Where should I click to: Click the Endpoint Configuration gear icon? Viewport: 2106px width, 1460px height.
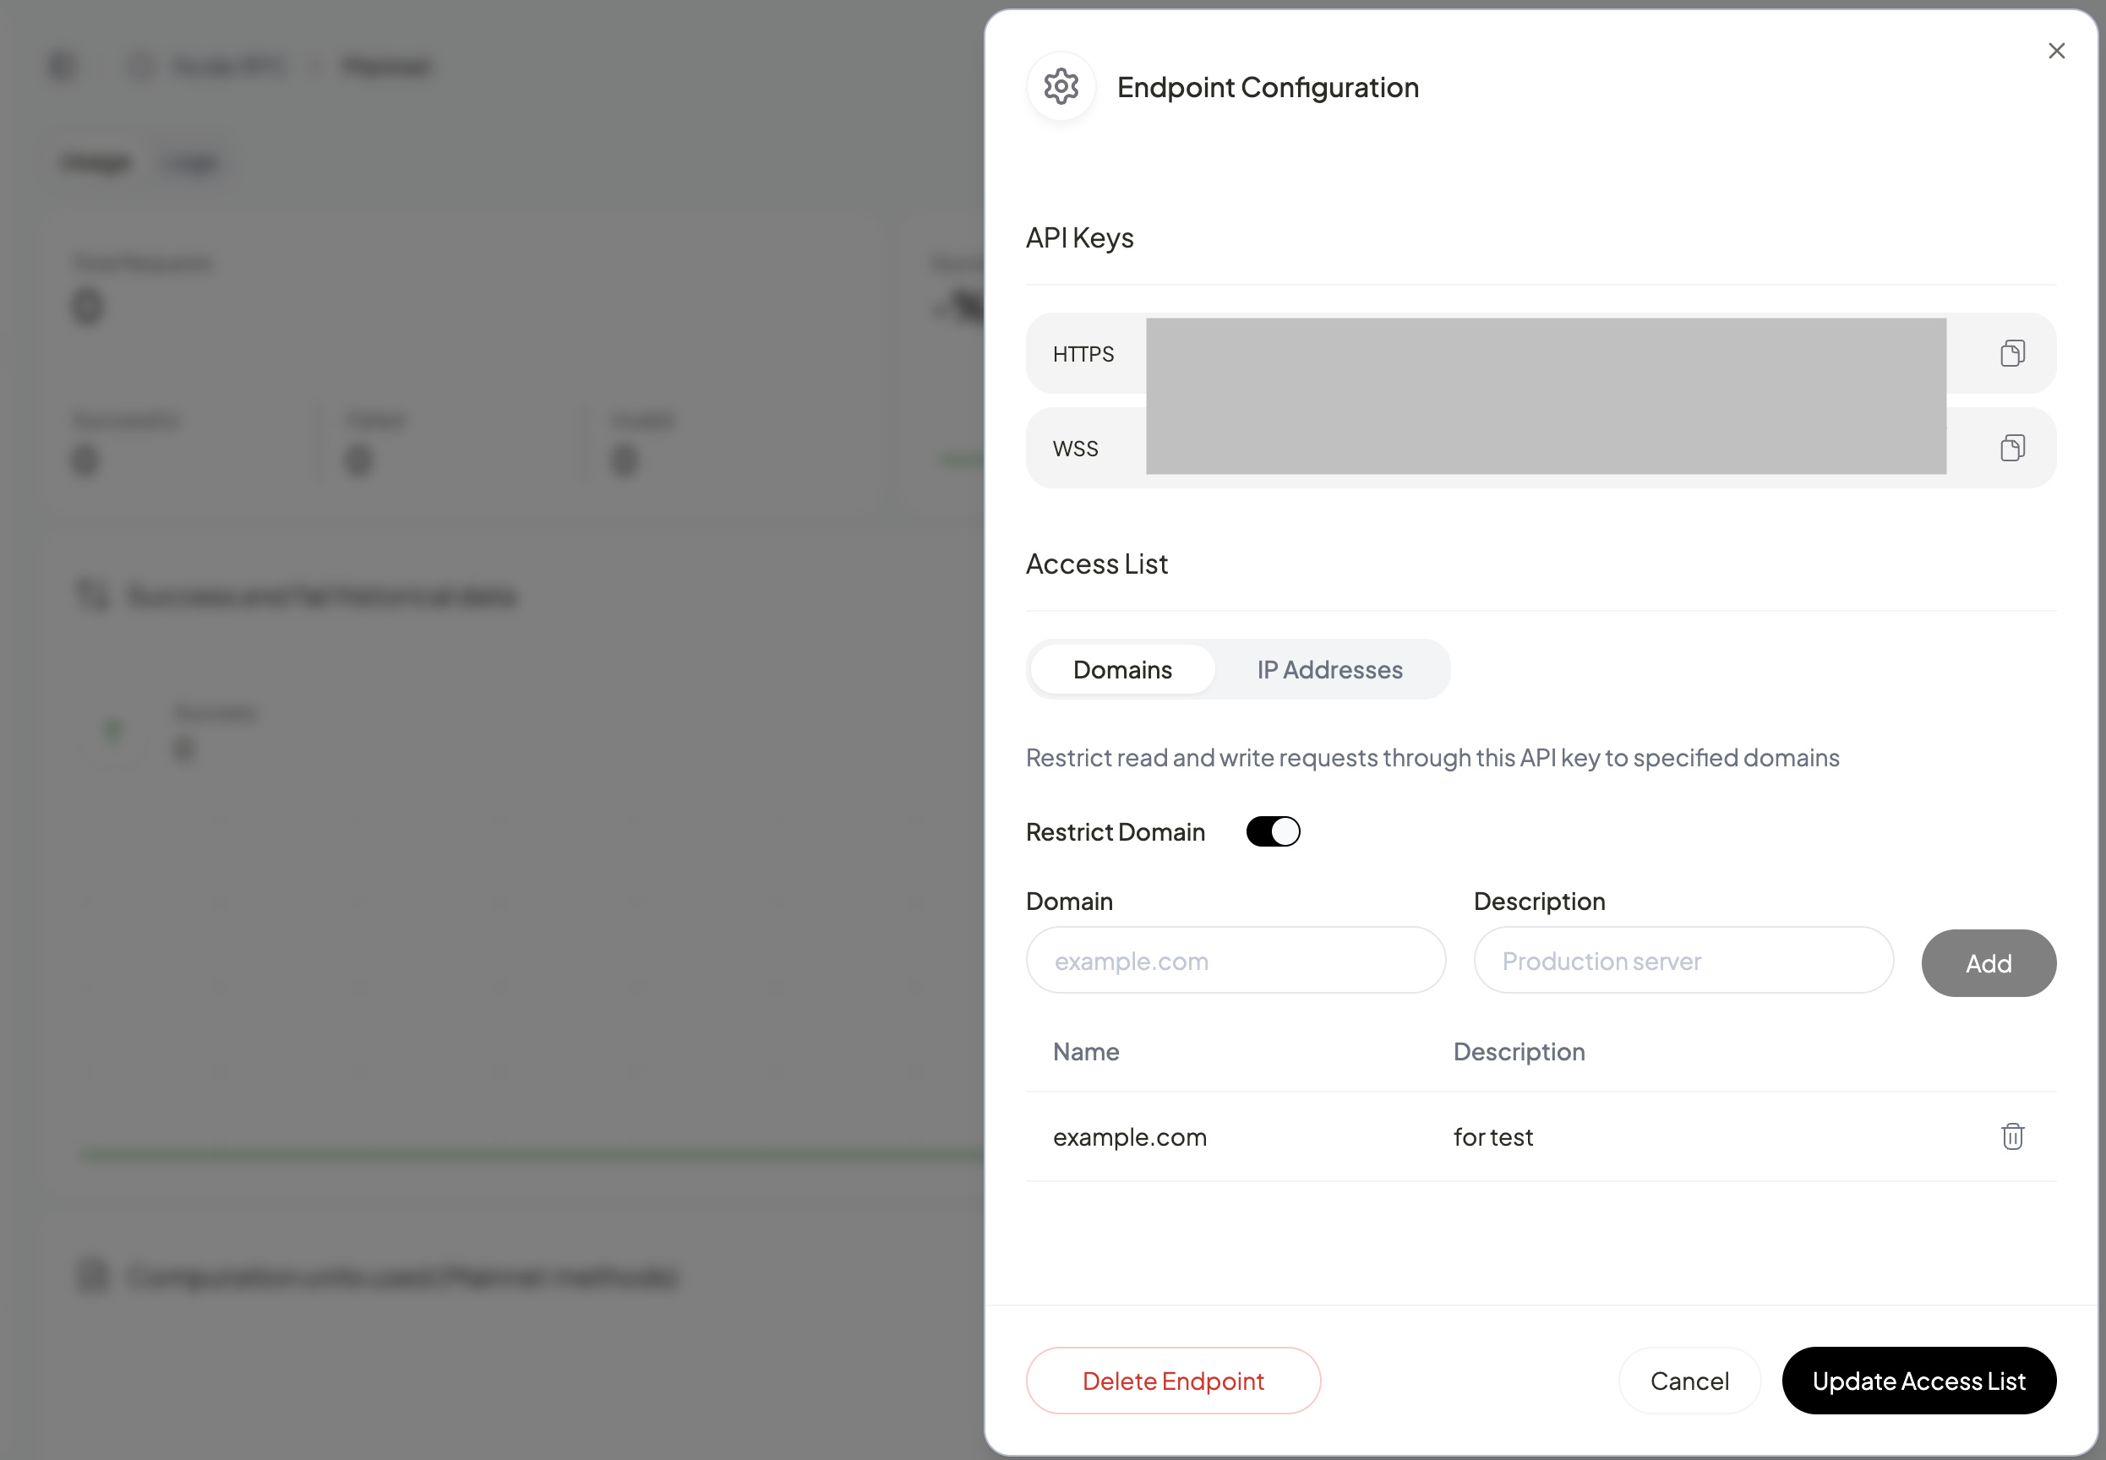[1061, 86]
